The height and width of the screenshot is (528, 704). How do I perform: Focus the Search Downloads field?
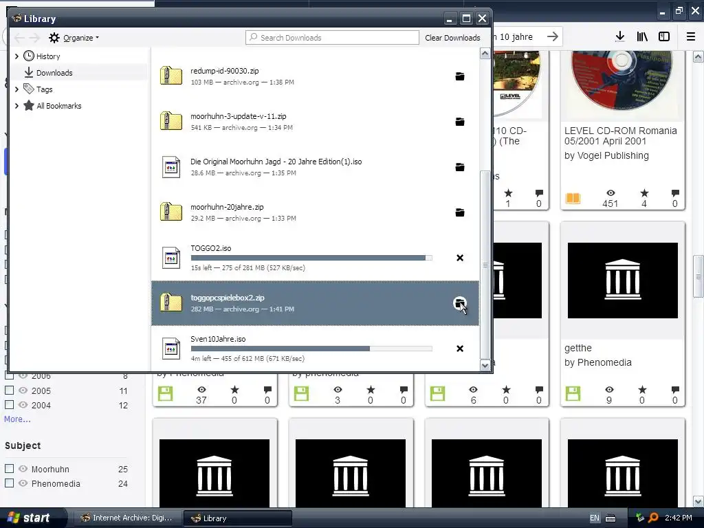[332, 38]
